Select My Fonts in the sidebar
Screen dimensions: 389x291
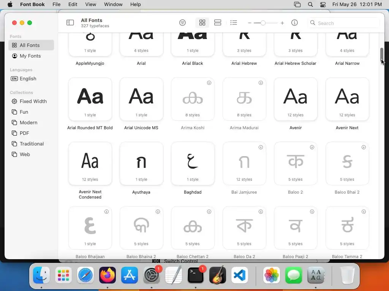click(x=31, y=56)
